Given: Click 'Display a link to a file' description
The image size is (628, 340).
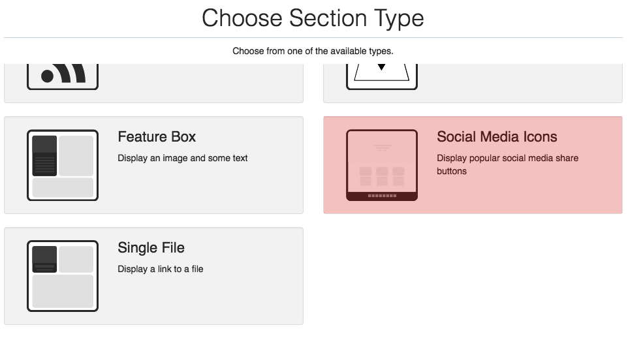Looking at the screenshot, I should (161, 269).
